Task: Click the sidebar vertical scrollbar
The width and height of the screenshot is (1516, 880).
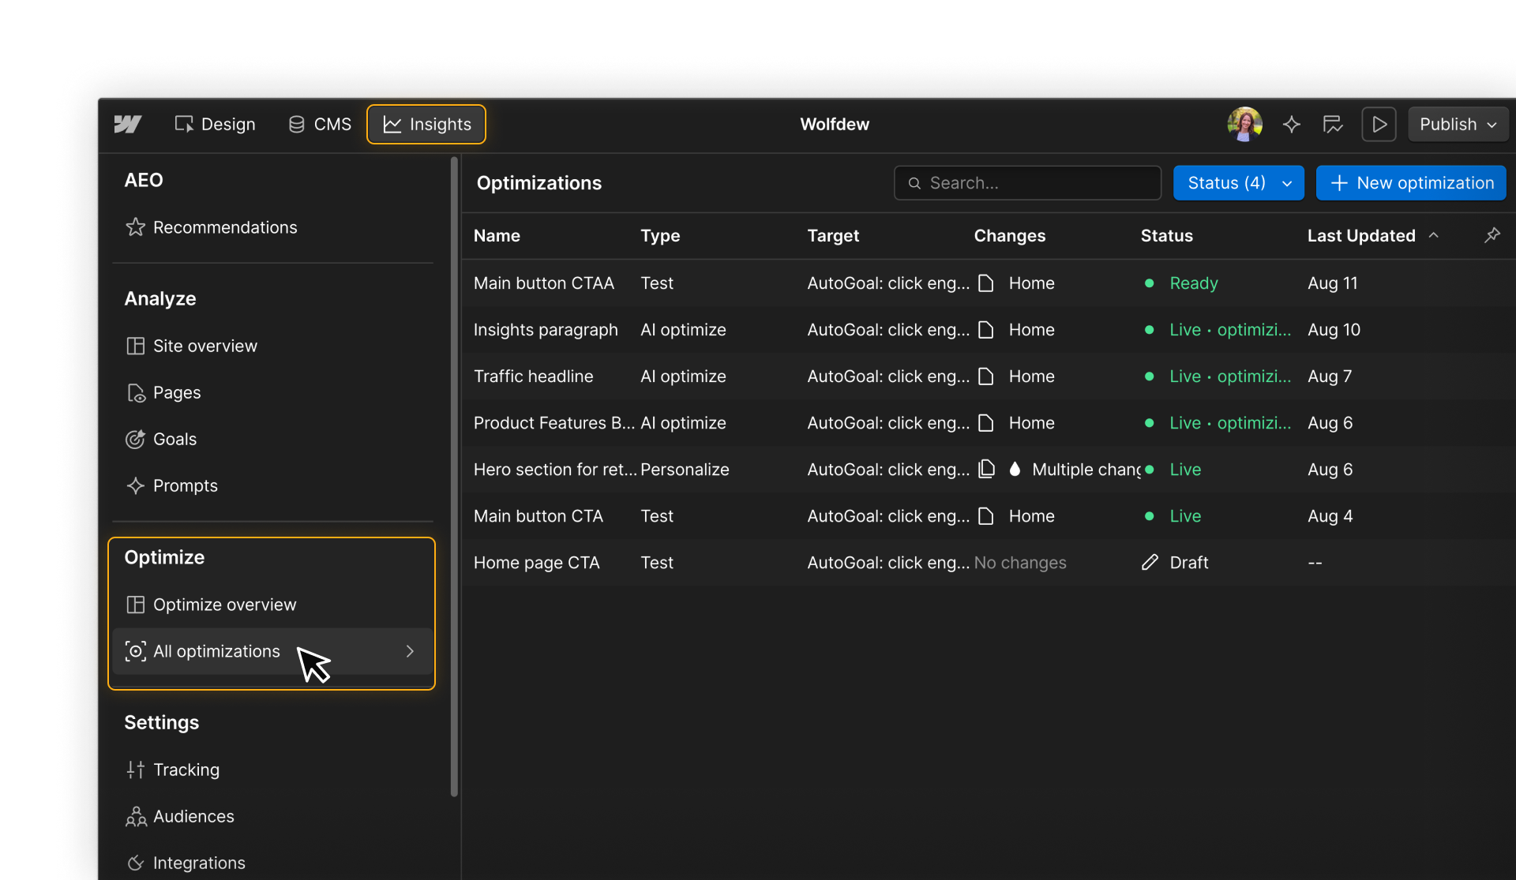Action: point(454,477)
